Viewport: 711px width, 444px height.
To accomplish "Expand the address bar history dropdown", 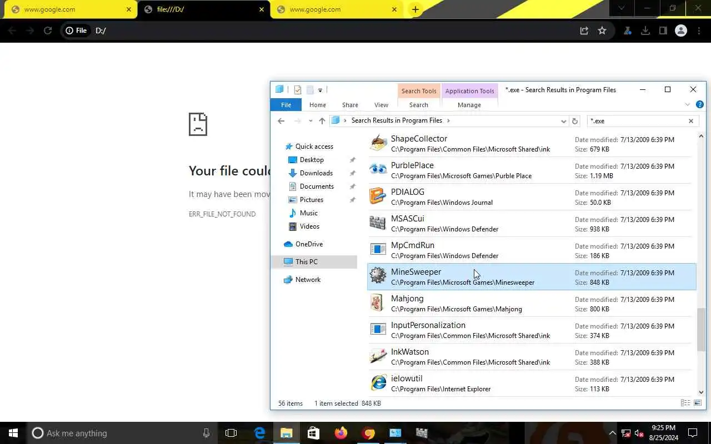I will click(x=564, y=121).
